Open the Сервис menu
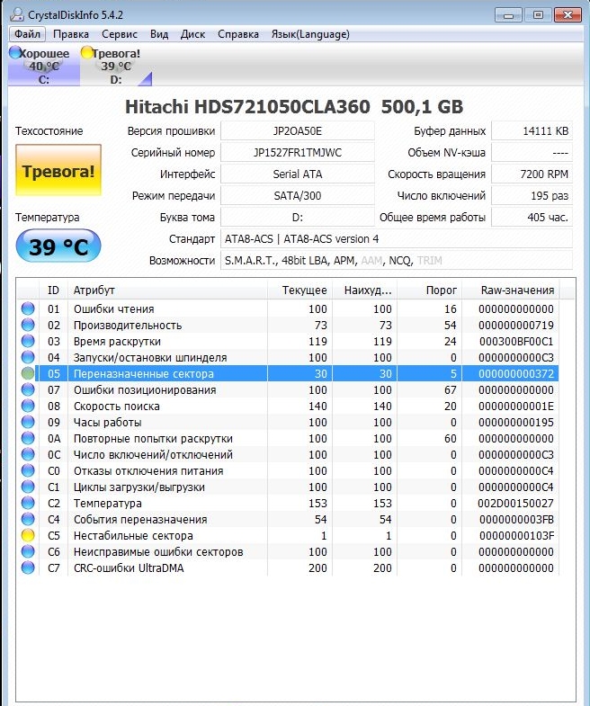 [120, 34]
